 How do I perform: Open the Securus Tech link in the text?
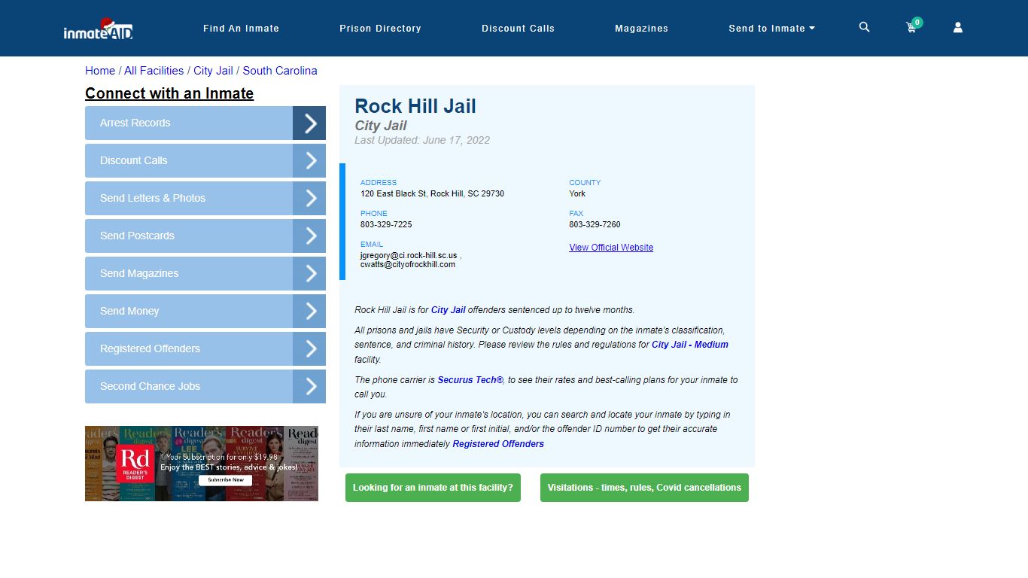coord(470,380)
